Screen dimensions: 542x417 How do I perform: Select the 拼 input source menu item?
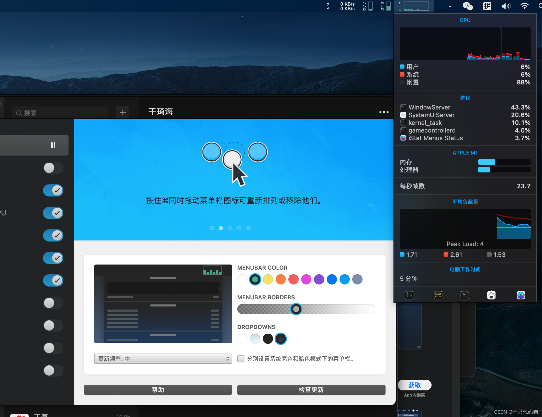pos(487,6)
